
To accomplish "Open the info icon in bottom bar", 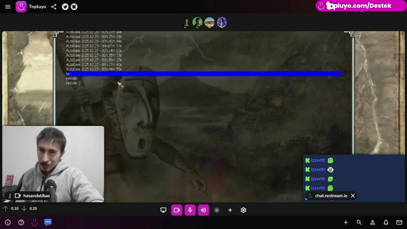I will point(8,222).
